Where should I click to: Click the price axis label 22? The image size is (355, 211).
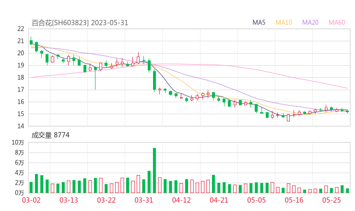pyautogui.click(x=21, y=29)
